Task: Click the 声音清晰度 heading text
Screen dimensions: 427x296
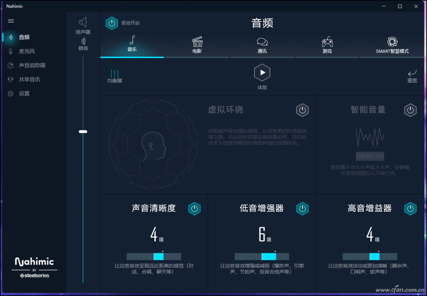Action: 154,208
